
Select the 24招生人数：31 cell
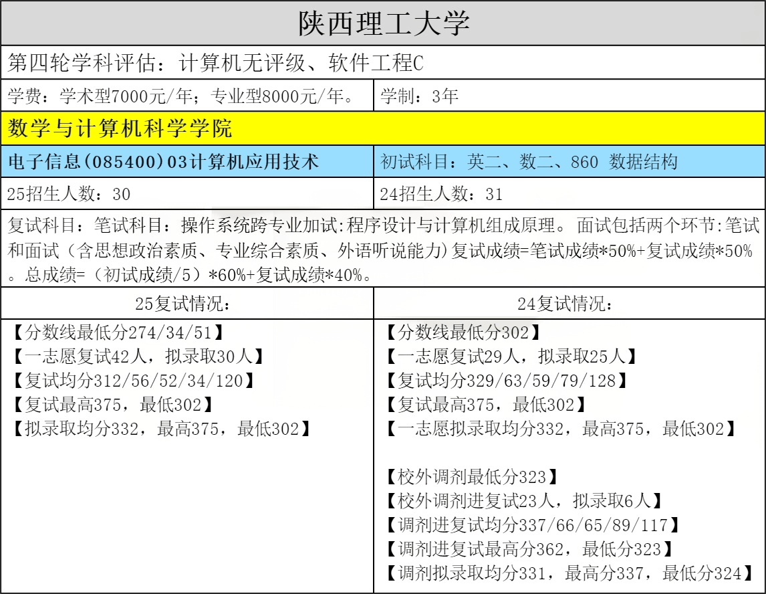[x=441, y=194]
